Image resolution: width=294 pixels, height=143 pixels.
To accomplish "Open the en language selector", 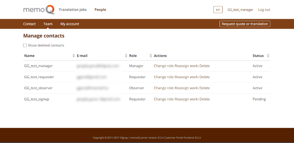I will (x=218, y=10).
